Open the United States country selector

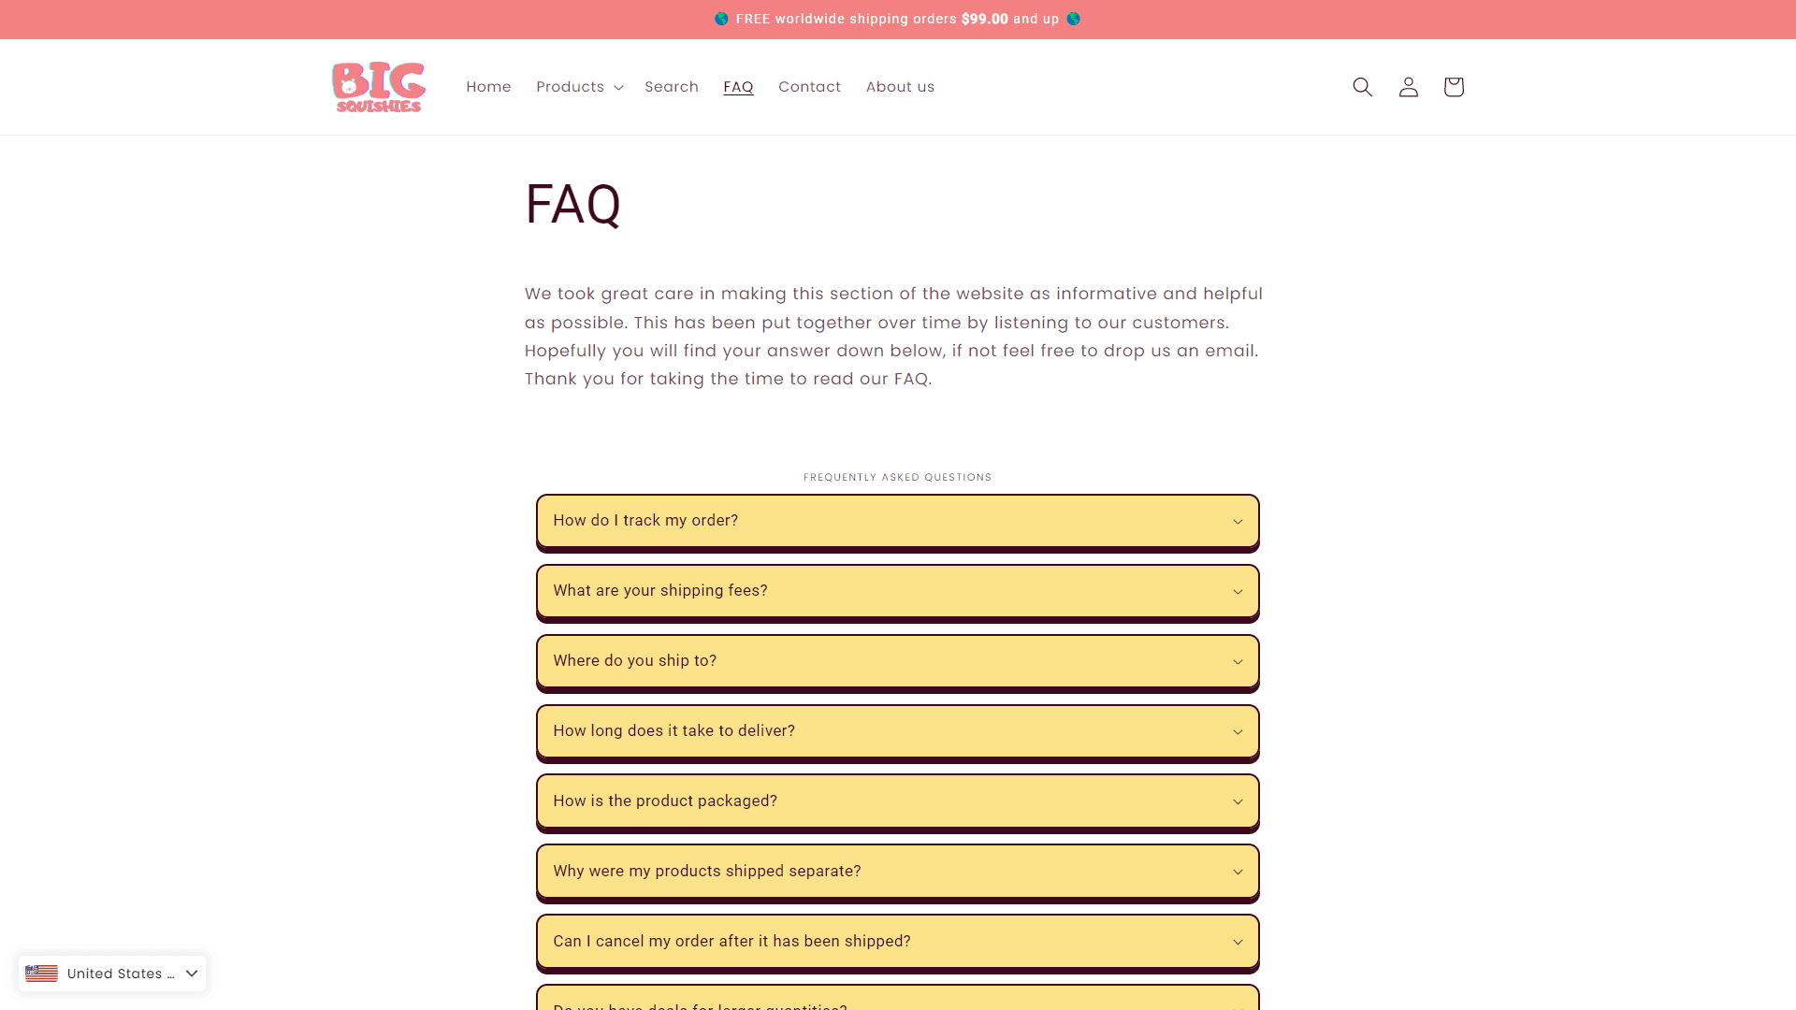point(112,974)
